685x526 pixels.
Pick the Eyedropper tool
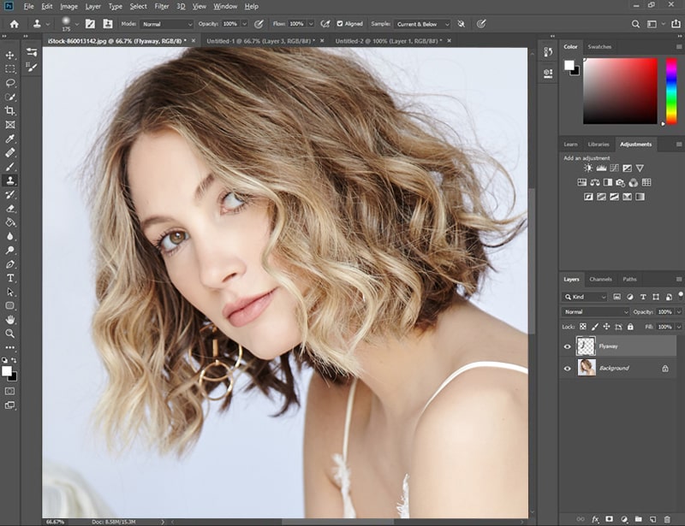pos(9,139)
